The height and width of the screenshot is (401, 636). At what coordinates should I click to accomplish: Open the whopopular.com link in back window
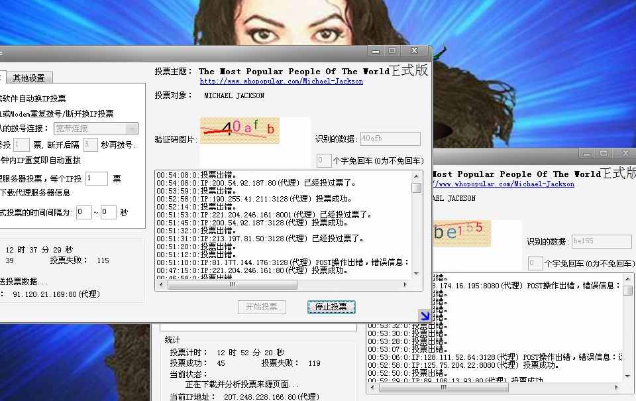click(x=503, y=184)
